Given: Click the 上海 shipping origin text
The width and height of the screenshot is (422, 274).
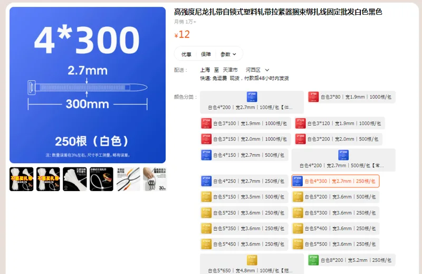Looking at the screenshot, I should [x=205, y=70].
